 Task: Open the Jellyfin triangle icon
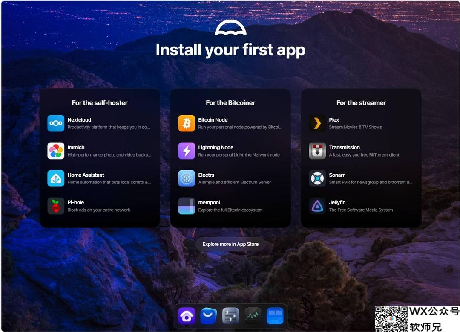(317, 206)
